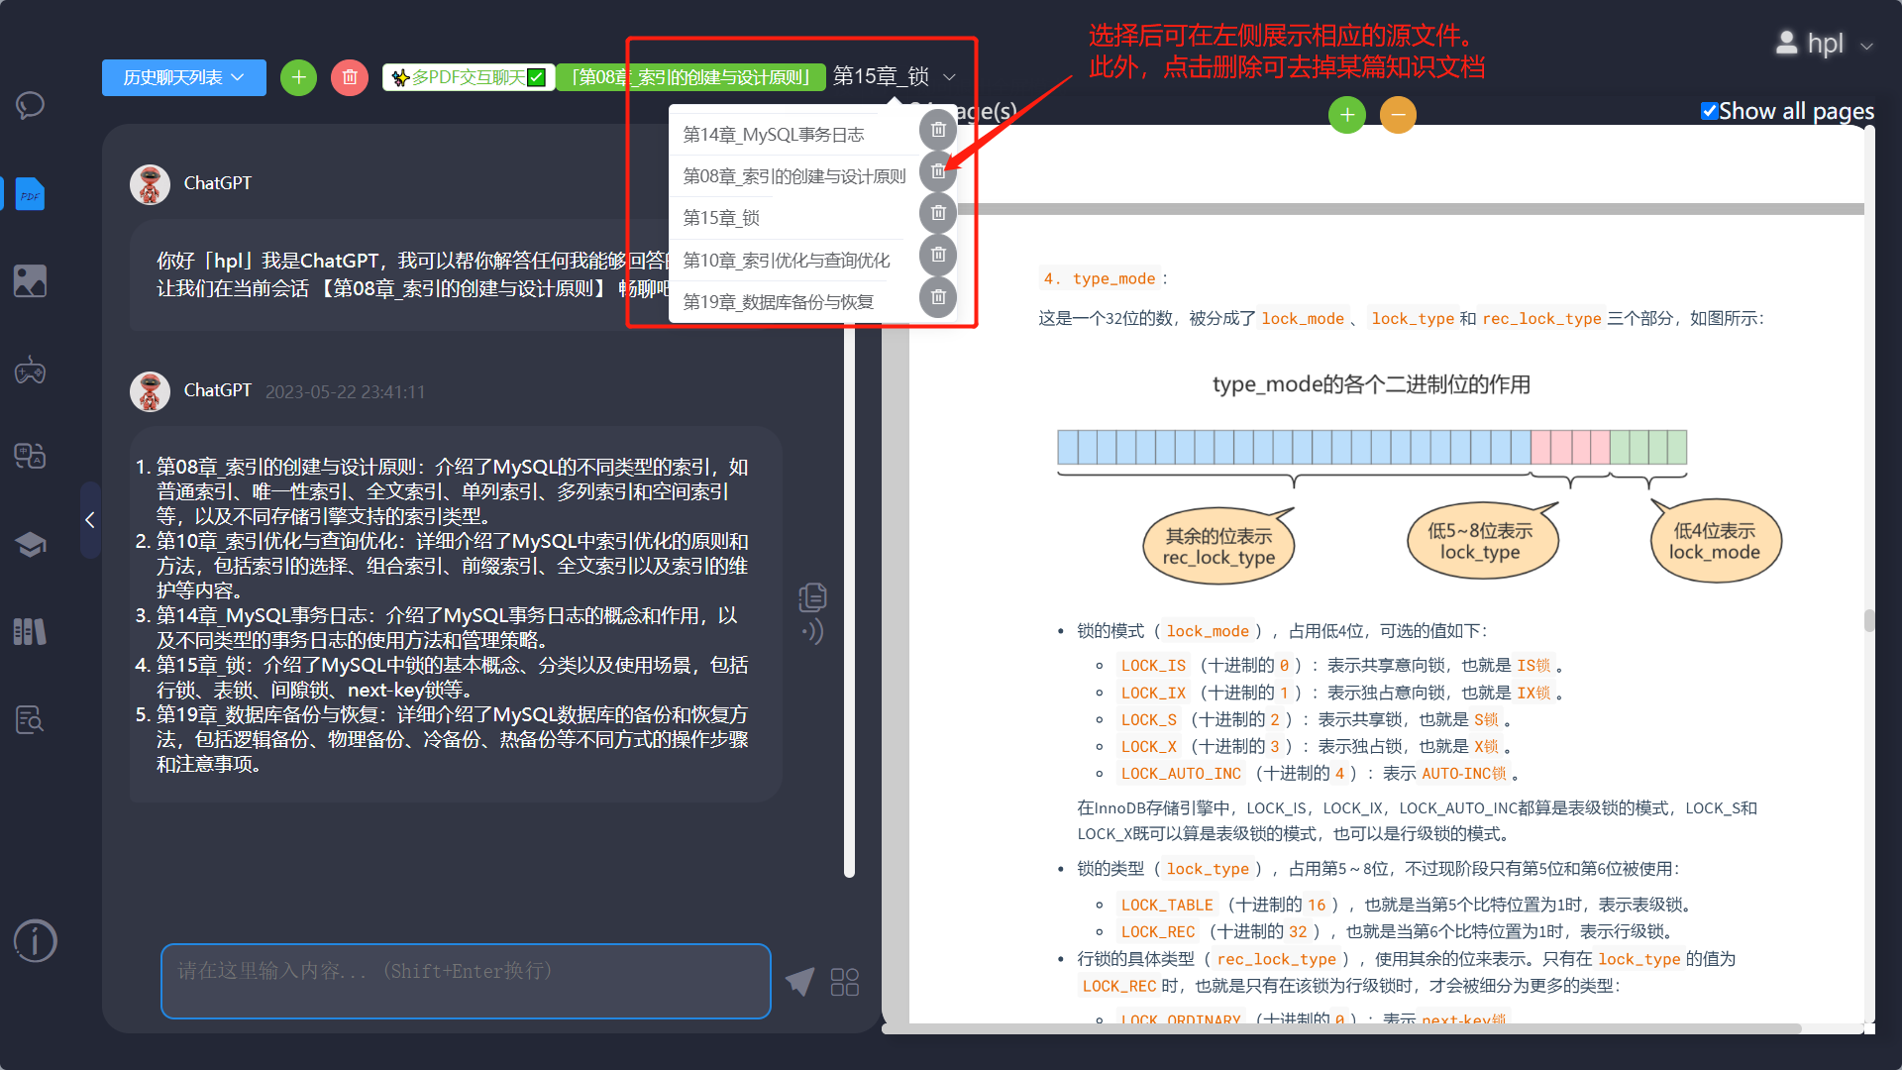
Task: Open the PDF chat sidebar icon
Action: pos(30,194)
